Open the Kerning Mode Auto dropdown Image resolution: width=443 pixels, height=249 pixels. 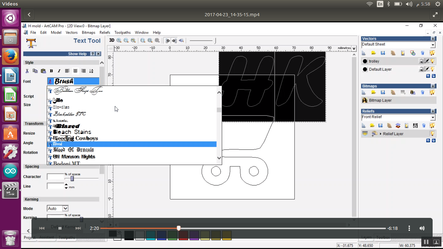[x=65, y=208]
